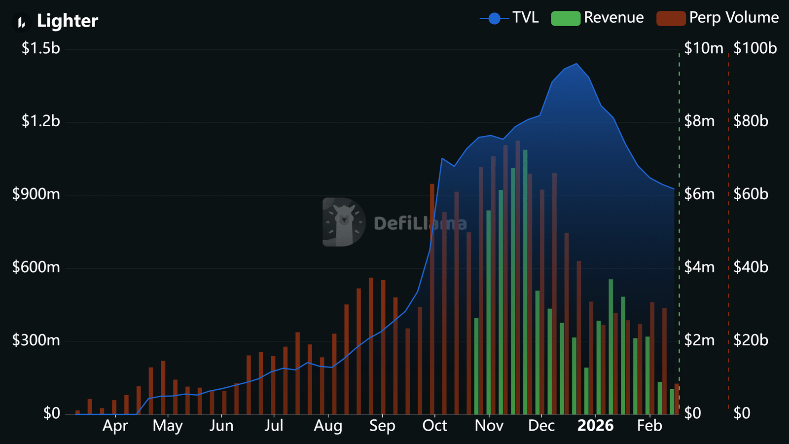The height and width of the screenshot is (444, 789).
Task: Select the Oct label on x-axis
Action: click(x=434, y=426)
